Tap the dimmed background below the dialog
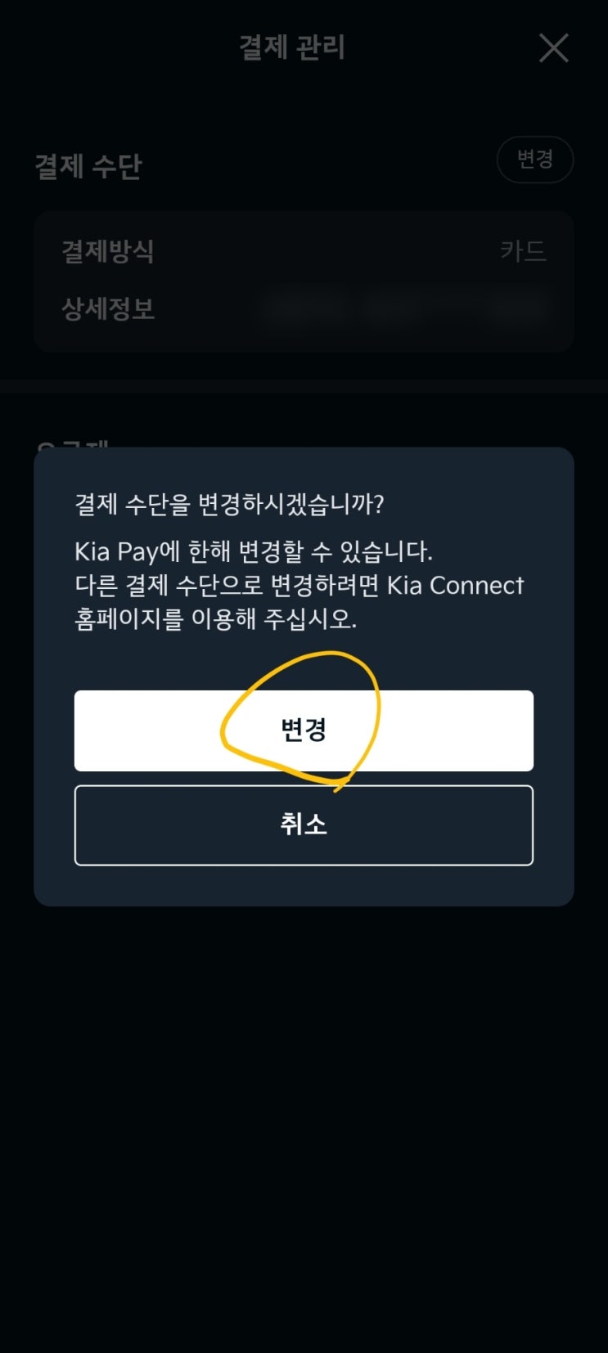 [304, 1129]
